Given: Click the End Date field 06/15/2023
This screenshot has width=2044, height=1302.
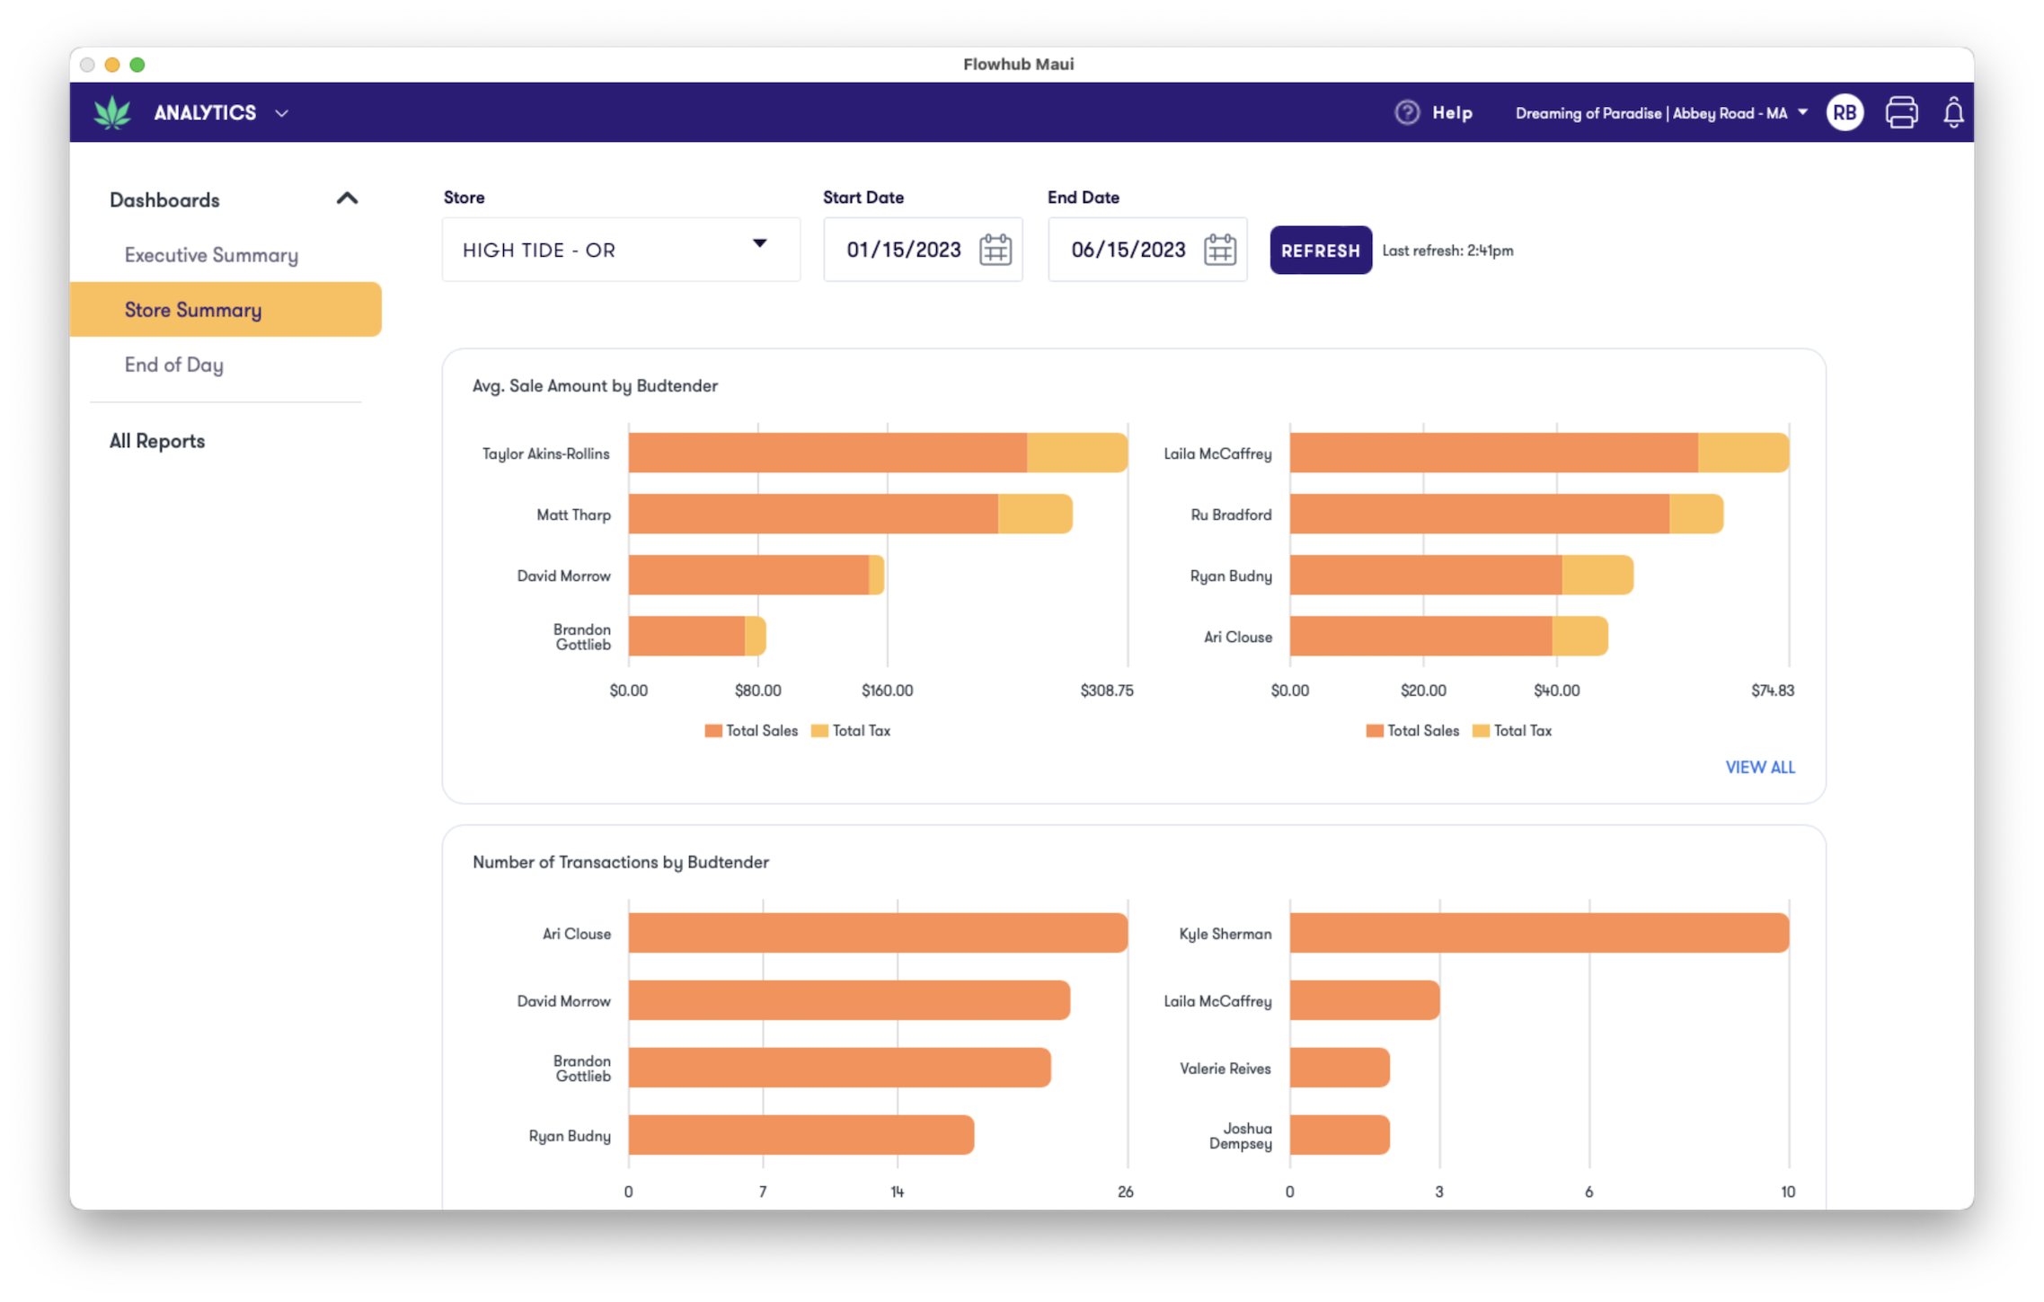Looking at the screenshot, I should click(1147, 250).
